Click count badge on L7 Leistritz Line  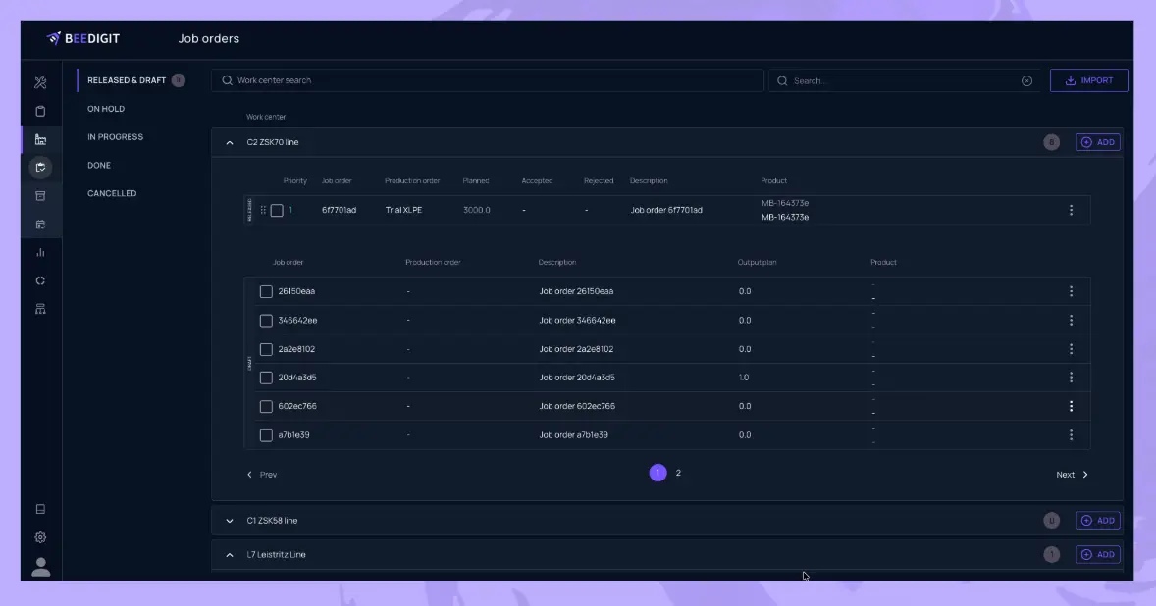click(1051, 554)
